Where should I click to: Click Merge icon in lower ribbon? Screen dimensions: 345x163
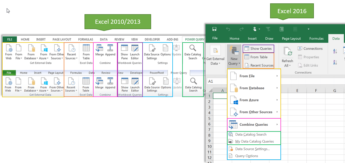pos(99,81)
